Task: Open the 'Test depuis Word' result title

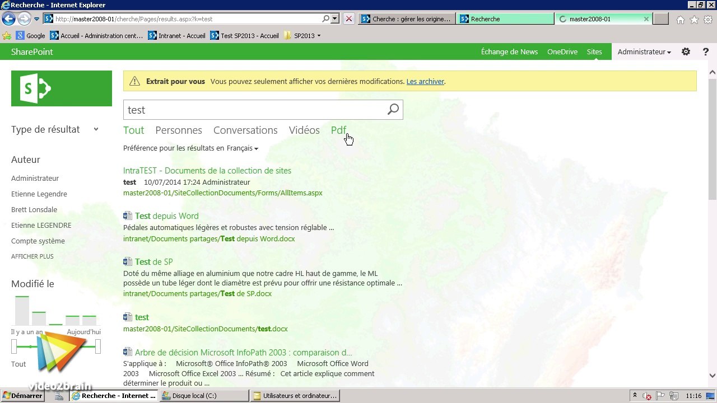Action: (x=167, y=216)
